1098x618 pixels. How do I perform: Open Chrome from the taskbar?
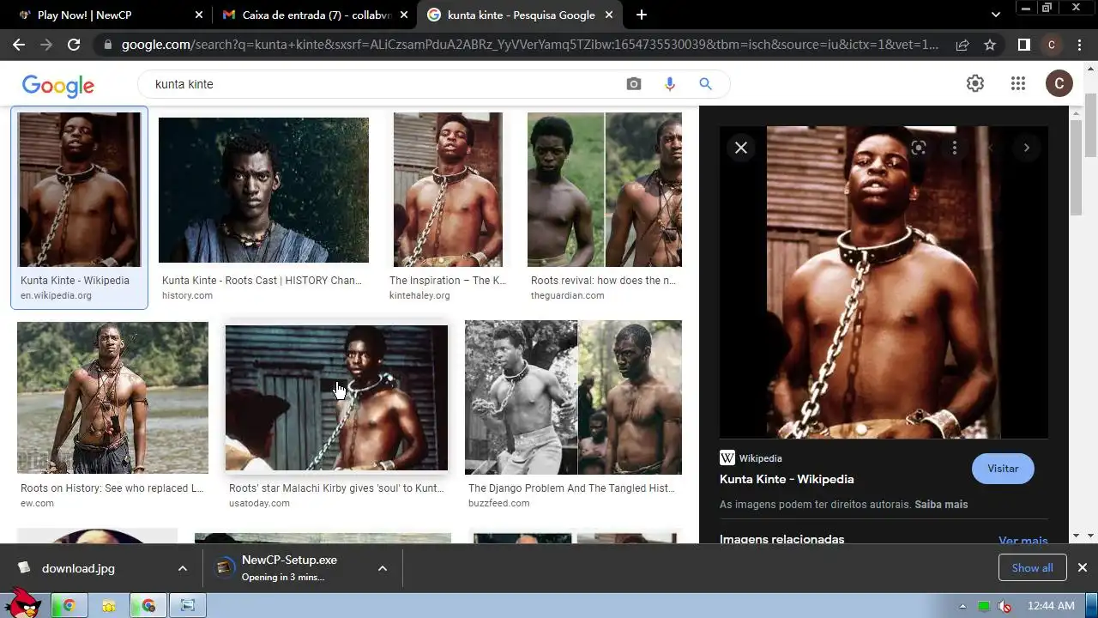tap(69, 606)
